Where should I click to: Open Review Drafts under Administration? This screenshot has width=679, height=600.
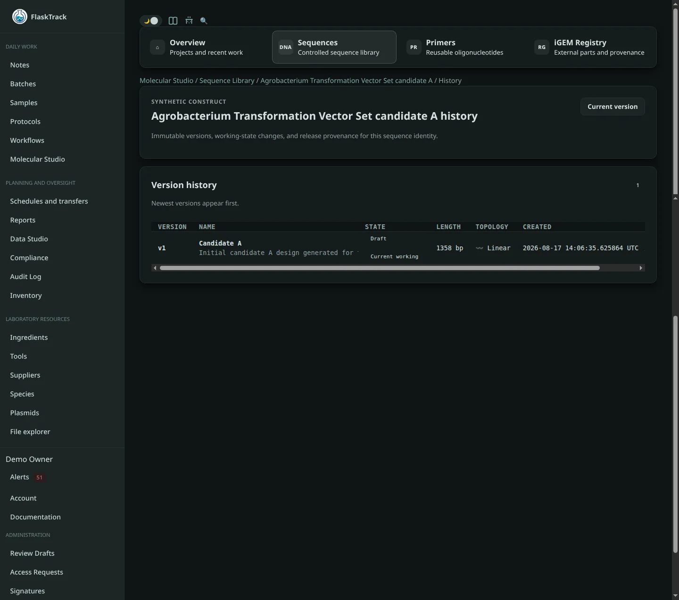32,553
